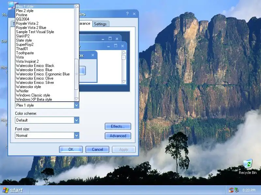
Task: Select Watercolor style entry
Action: (45, 87)
